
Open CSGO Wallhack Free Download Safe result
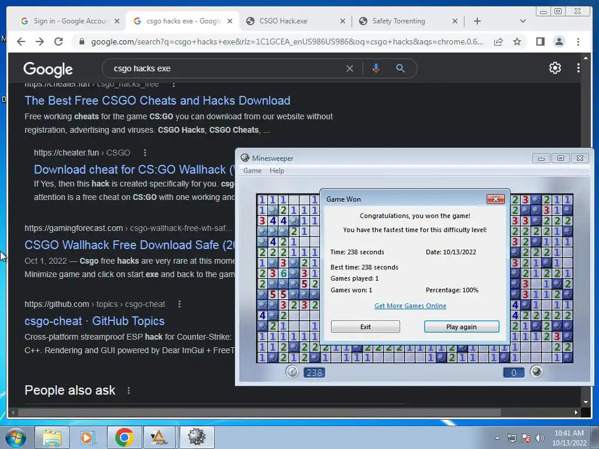[130, 245]
